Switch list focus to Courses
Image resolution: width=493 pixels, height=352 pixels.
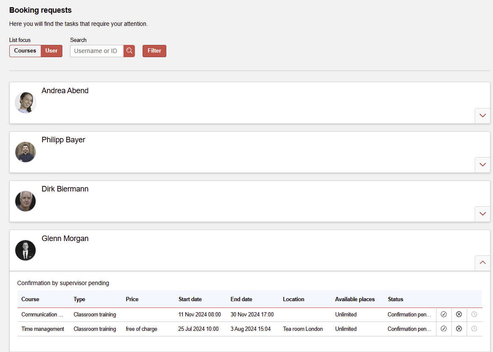point(25,51)
